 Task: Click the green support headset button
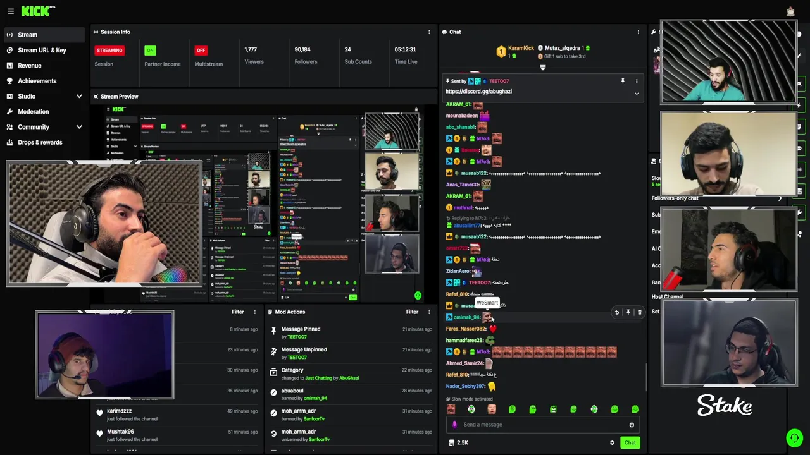click(794, 438)
